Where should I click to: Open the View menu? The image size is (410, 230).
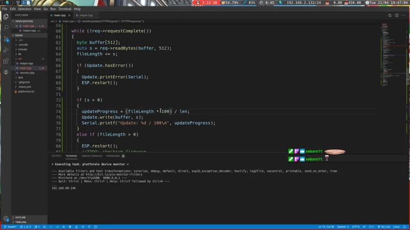pos(37,9)
